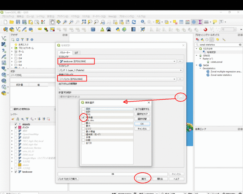The width and height of the screenshot is (243, 194).
Task: Click the 0% progress bar in dialog
Action: coord(113,174)
